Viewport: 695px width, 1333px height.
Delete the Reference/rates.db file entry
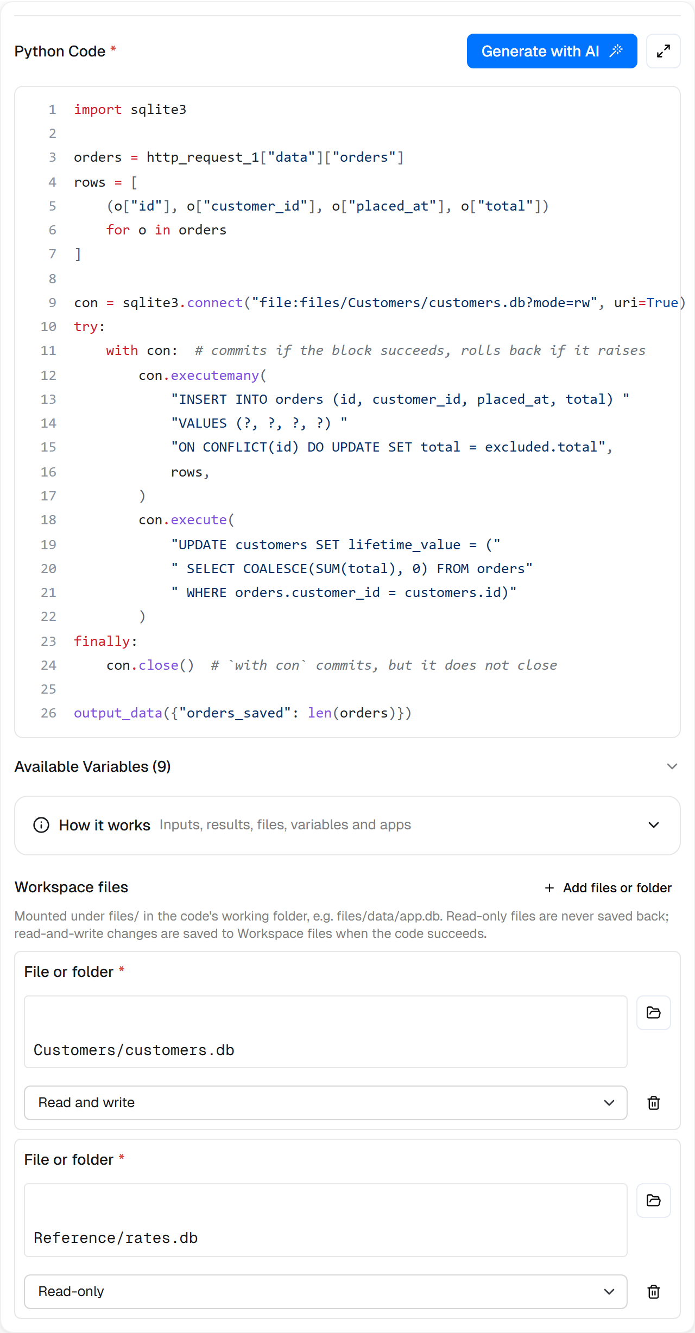(x=654, y=1292)
